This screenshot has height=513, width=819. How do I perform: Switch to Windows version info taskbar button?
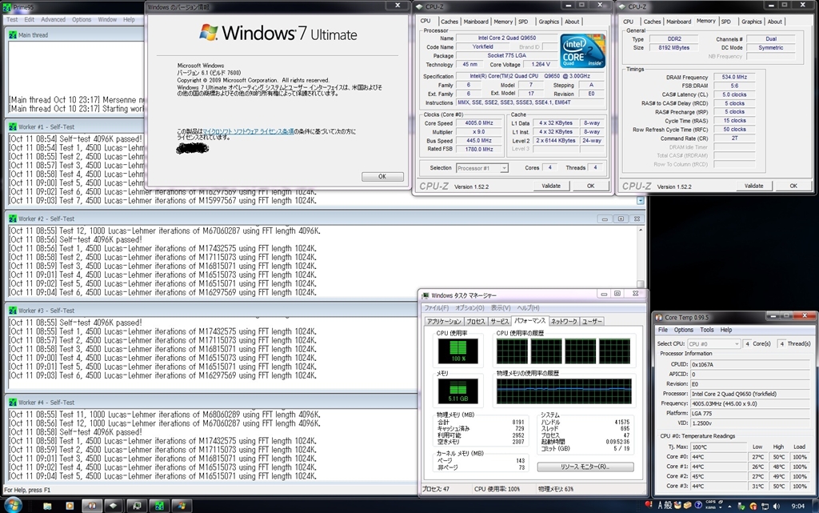point(182,506)
